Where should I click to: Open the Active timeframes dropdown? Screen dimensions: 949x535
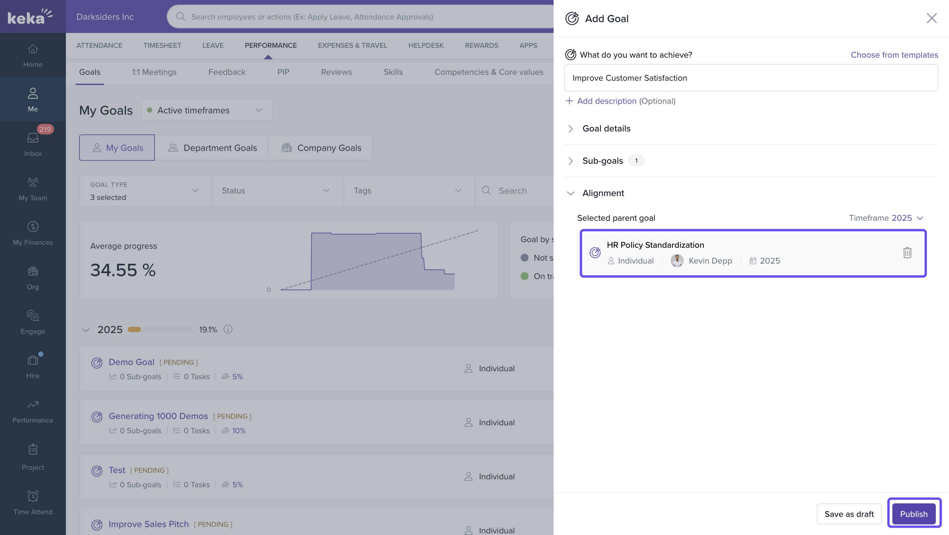(x=206, y=110)
